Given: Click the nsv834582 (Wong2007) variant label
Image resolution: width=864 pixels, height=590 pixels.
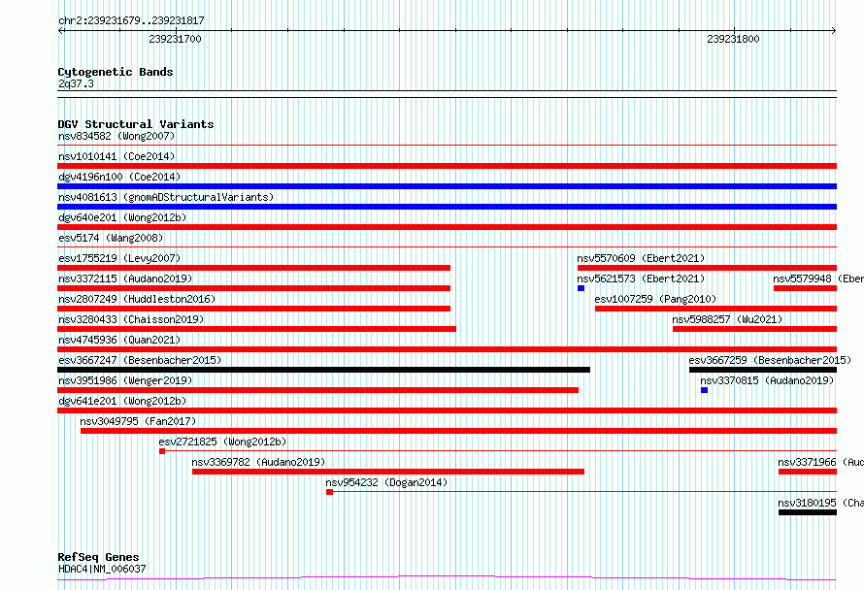Looking at the screenshot, I should pos(116,136).
